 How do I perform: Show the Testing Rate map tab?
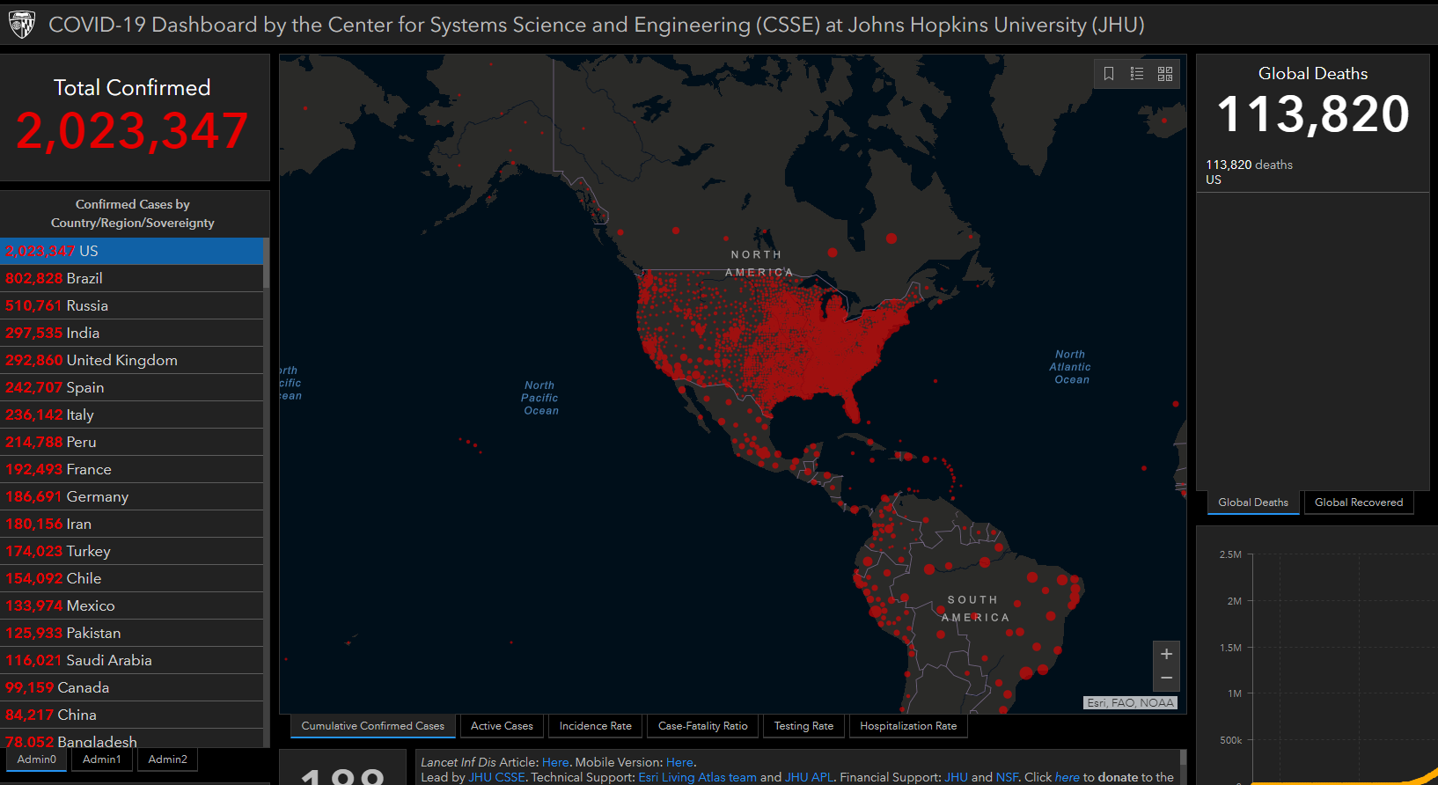(803, 726)
